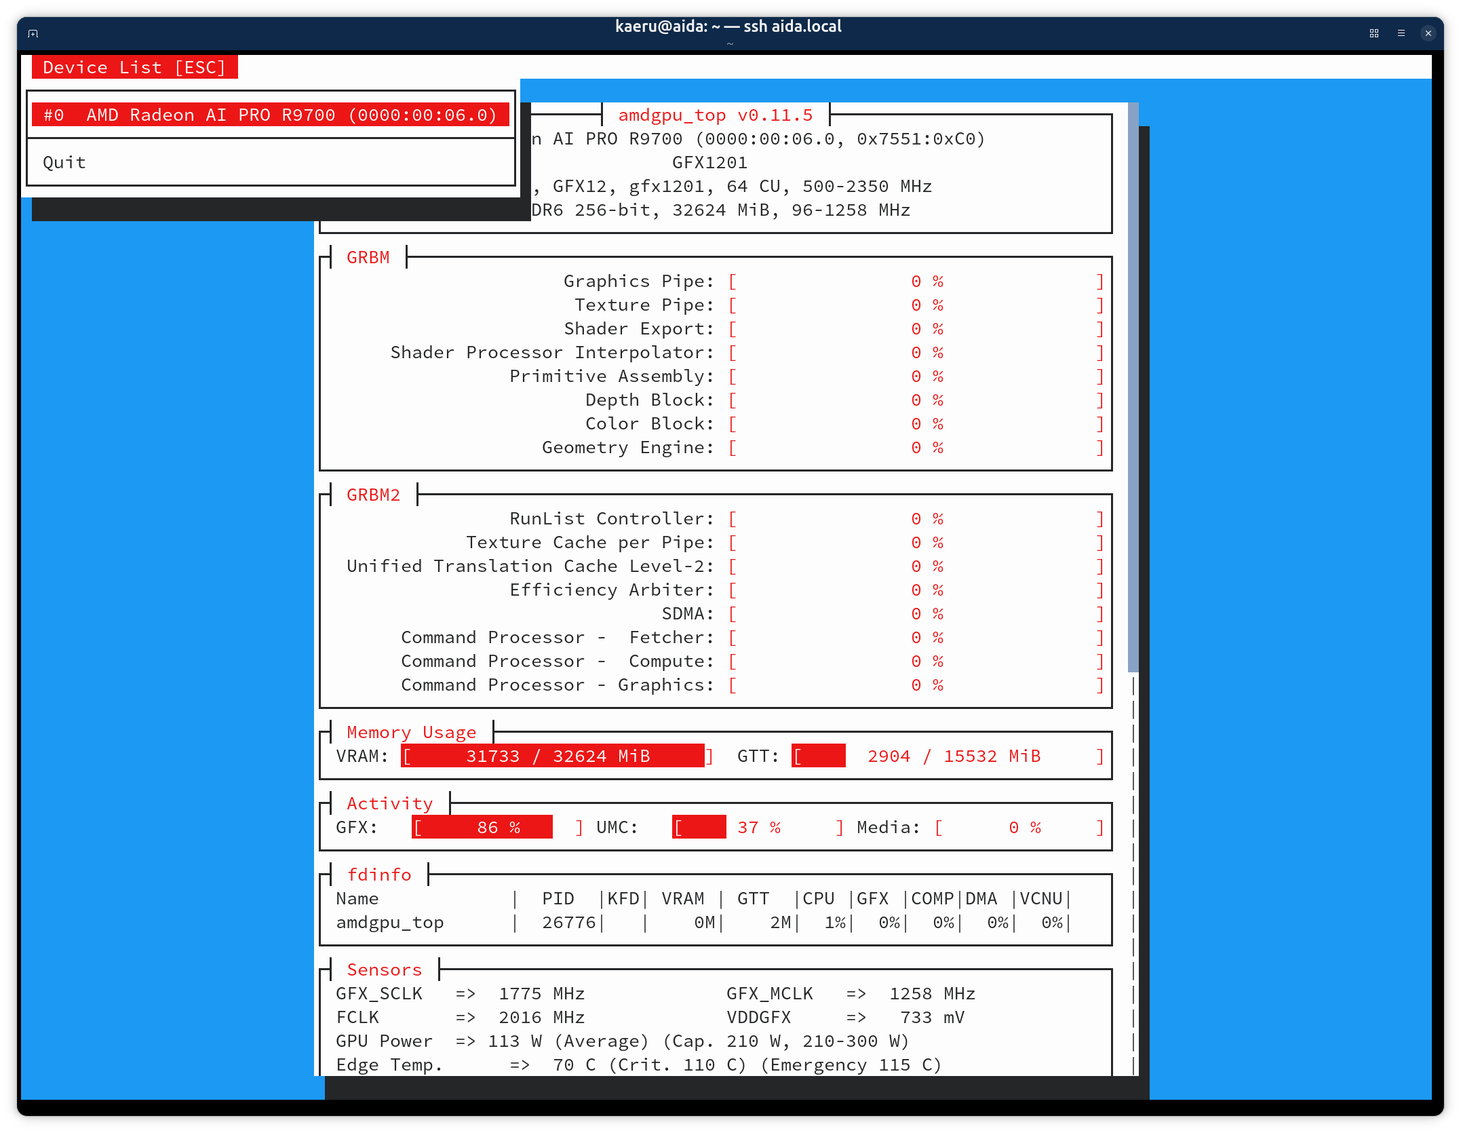This screenshot has width=1461, height=1133.
Task: Click the GTT column header in fdinfo
Action: pyautogui.click(x=754, y=898)
